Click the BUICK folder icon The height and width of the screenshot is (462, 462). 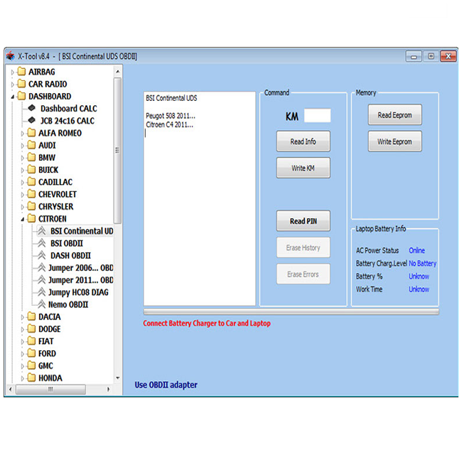point(31,170)
